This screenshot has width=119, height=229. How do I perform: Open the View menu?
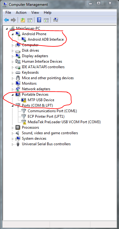pyautogui.click(x=35, y=13)
